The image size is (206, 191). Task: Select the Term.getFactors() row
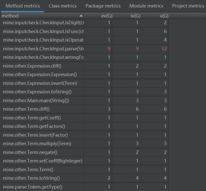[85, 126]
